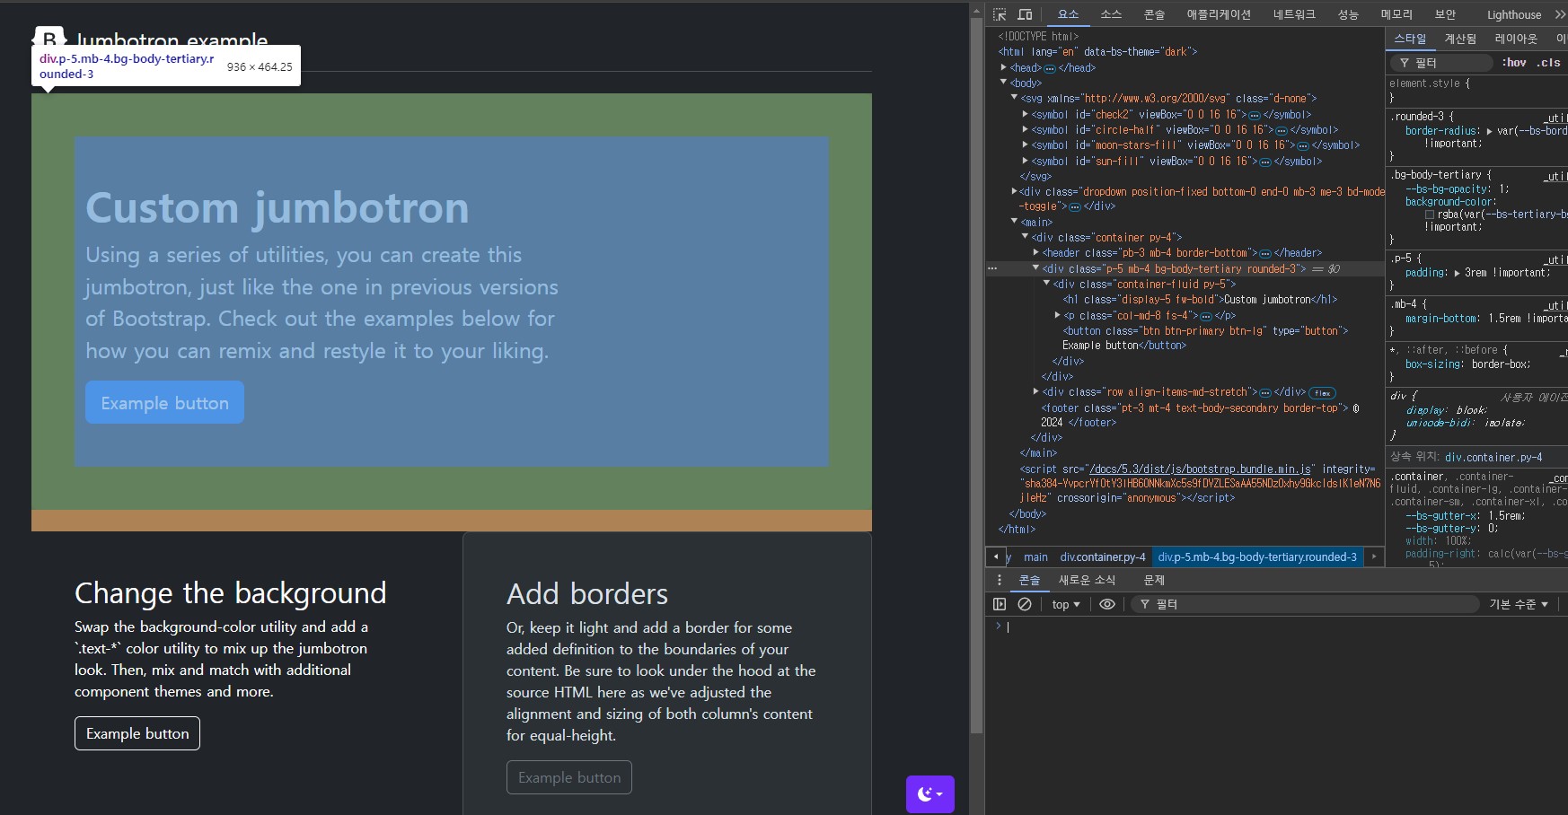Click the flex badge on the row div

(1323, 393)
